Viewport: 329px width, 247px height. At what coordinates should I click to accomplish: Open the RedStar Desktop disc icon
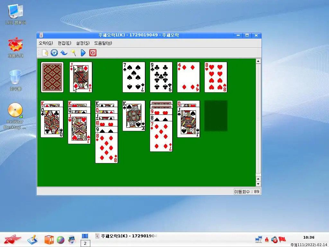click(15, 116)
